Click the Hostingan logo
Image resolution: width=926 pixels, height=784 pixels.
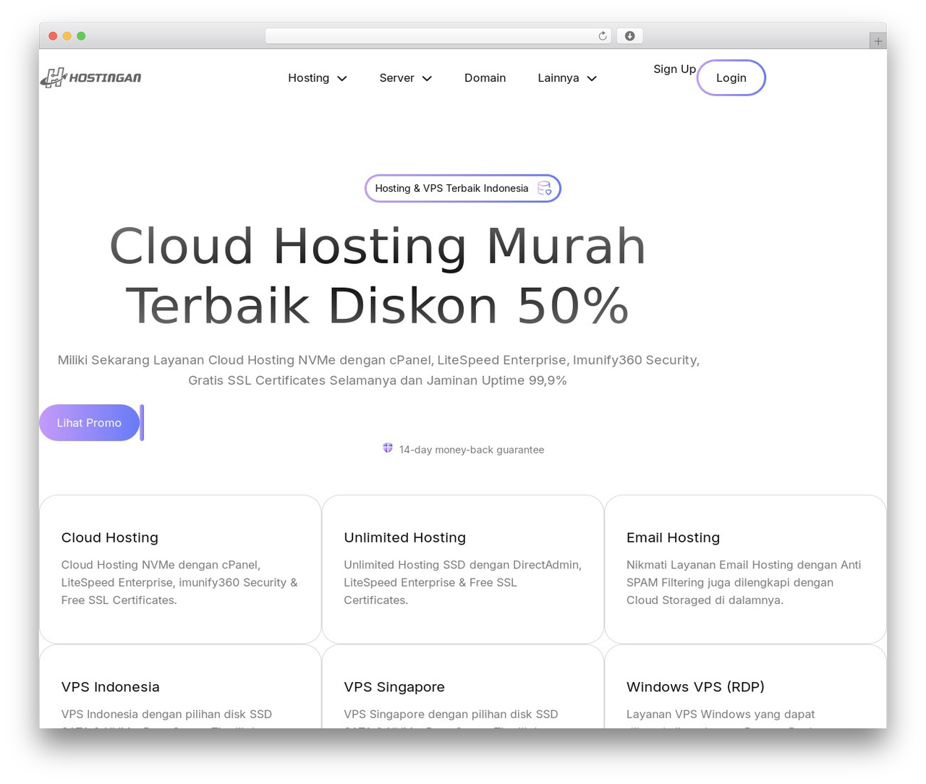pyautogui.click(x=90, y=77)
